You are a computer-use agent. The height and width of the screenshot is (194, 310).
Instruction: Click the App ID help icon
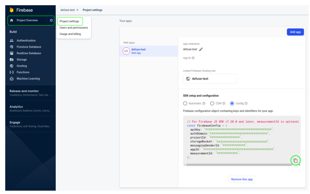pyautogui.click(x=193, y=58)
